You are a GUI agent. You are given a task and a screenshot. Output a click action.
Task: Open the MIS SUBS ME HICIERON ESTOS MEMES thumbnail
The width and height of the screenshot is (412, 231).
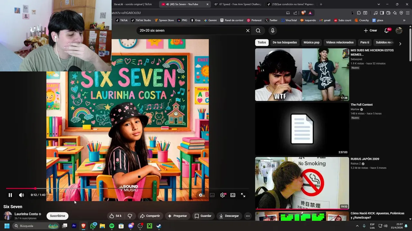[302, 75]
